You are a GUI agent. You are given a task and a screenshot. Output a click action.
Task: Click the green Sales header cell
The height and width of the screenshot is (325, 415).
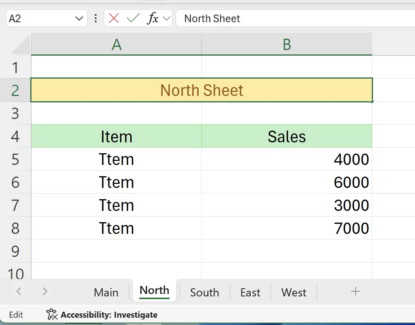pos(287,137)
